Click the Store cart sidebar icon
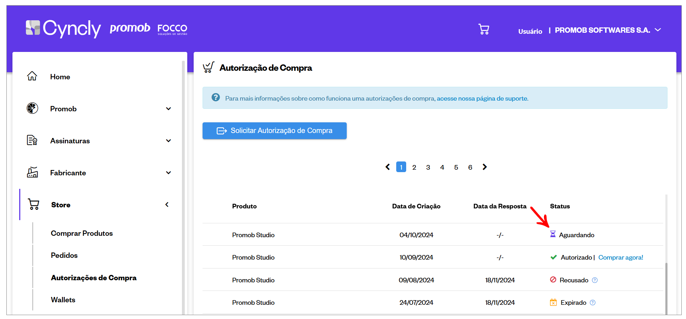686x319 pixels. (33, 204)
